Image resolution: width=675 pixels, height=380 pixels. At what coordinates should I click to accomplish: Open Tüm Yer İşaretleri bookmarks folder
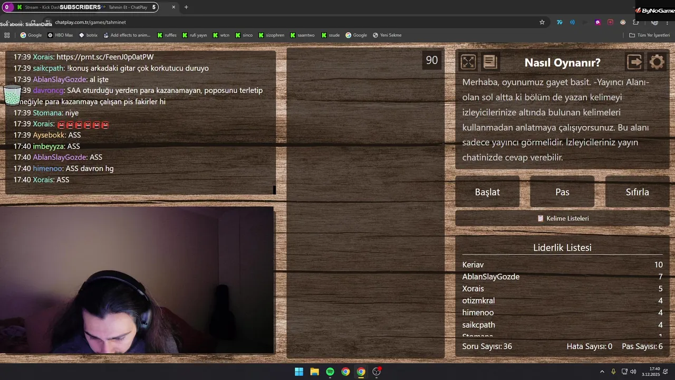pyautogui.click(x=649, y=35)
